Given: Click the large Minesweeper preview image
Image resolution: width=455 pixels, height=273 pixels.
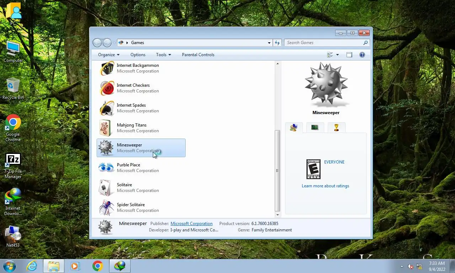Looking at the screenshot, I should coord(326,85).
